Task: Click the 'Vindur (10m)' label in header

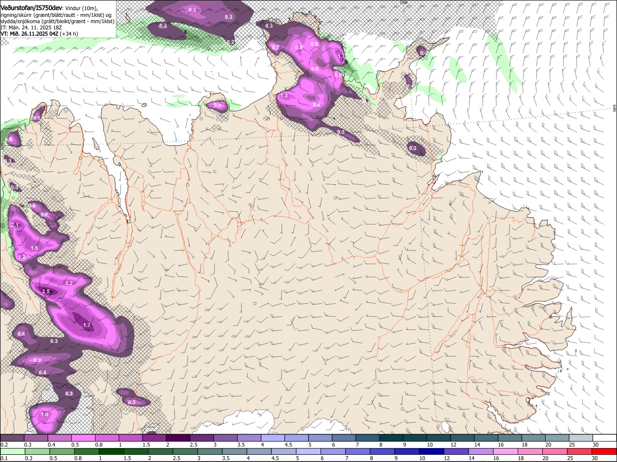Action: (x=81, y=8)
